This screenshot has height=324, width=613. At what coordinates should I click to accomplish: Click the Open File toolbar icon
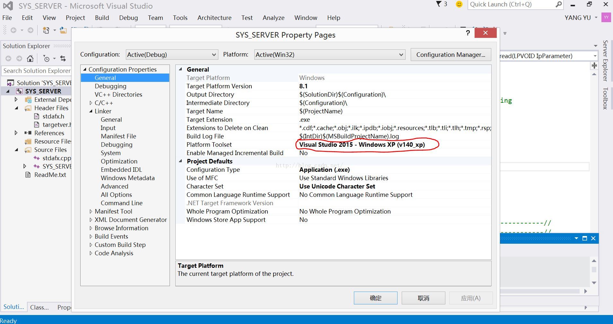[x=63, y=30]
